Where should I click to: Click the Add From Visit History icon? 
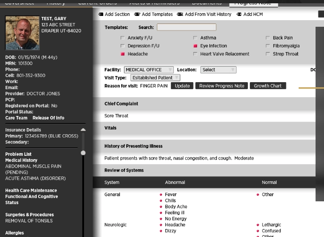[180, 14]
